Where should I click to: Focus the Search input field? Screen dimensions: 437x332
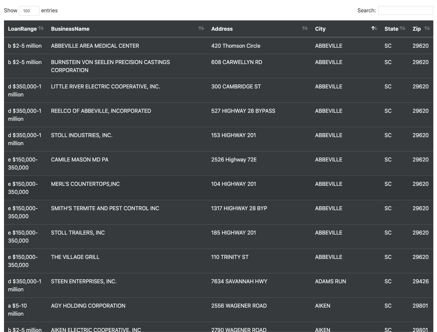pyautogui.click(x=406, y=10)
